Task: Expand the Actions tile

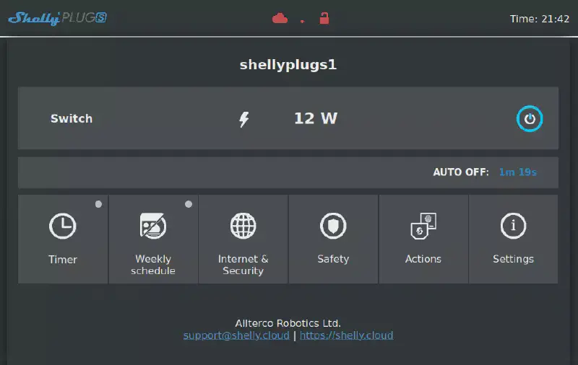Action: point(423,239)
